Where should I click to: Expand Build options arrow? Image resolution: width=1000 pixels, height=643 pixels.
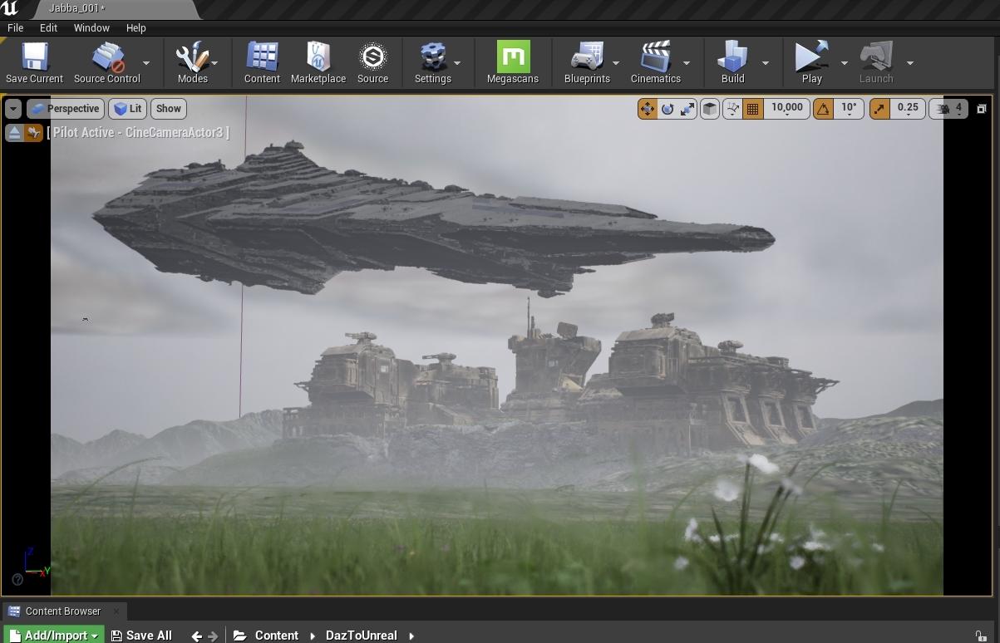point(766,63)
